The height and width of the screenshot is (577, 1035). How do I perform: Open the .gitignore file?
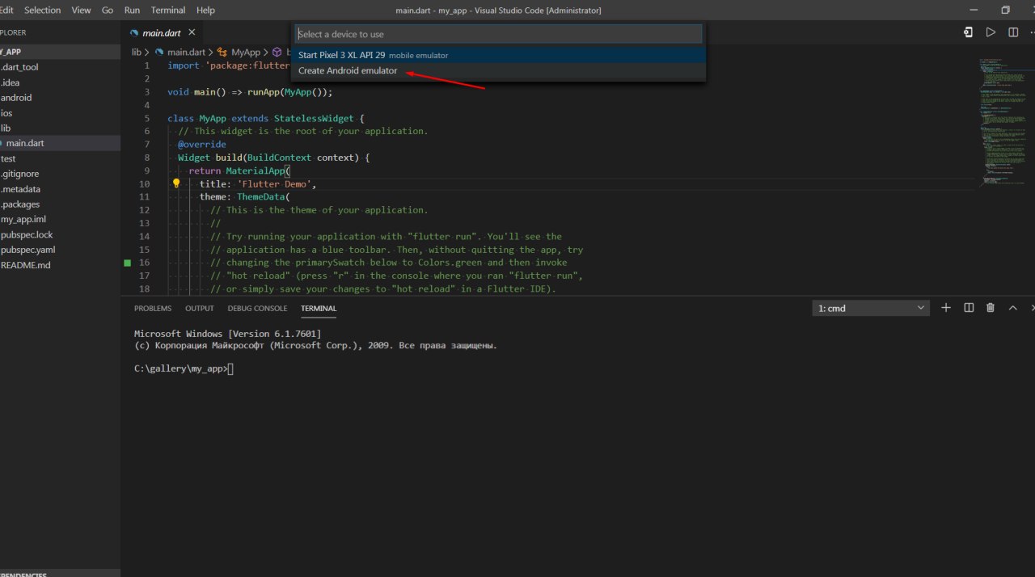60,174
